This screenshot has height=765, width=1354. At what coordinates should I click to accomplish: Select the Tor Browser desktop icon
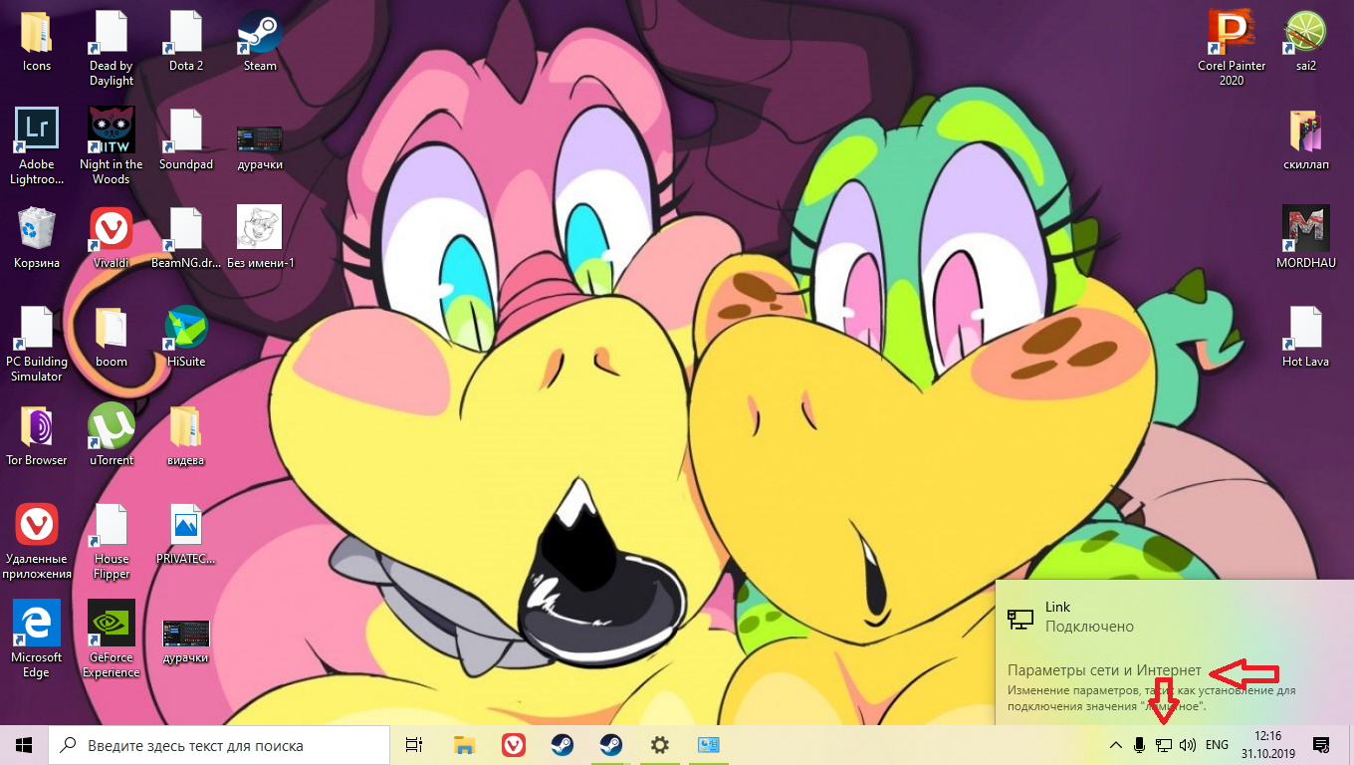coord(36,435)
